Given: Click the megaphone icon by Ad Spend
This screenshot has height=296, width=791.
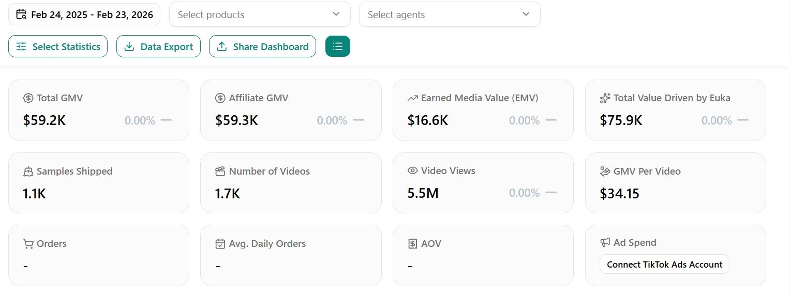Looking at the screenshot, I should 605,242.
